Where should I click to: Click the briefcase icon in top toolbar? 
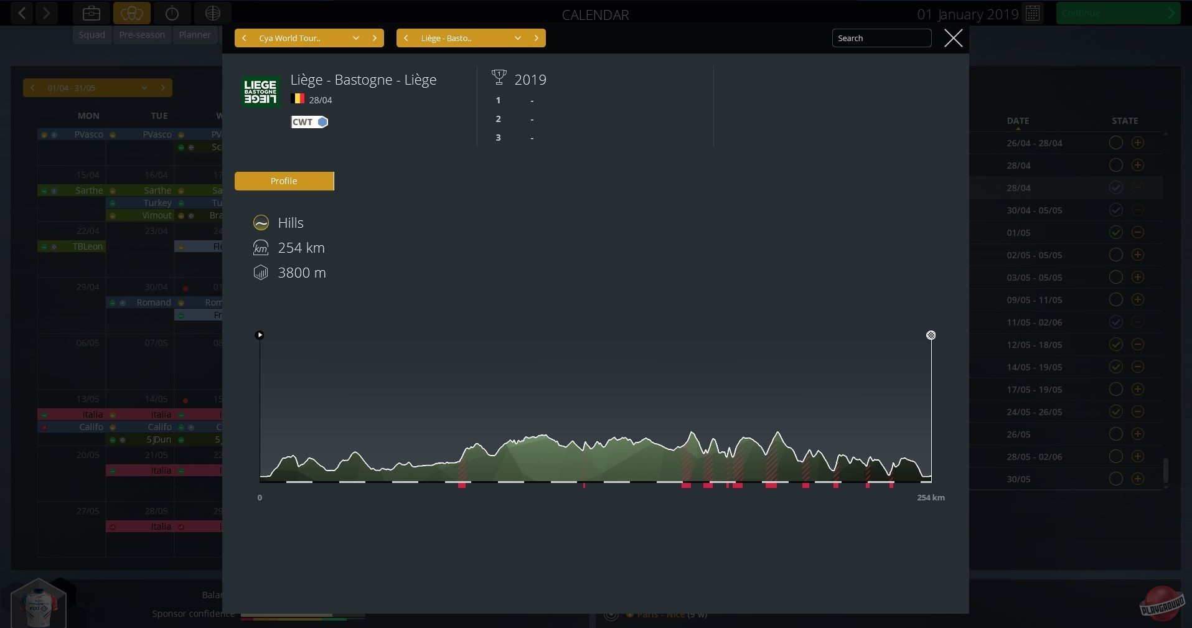click(x=92, y=13)
